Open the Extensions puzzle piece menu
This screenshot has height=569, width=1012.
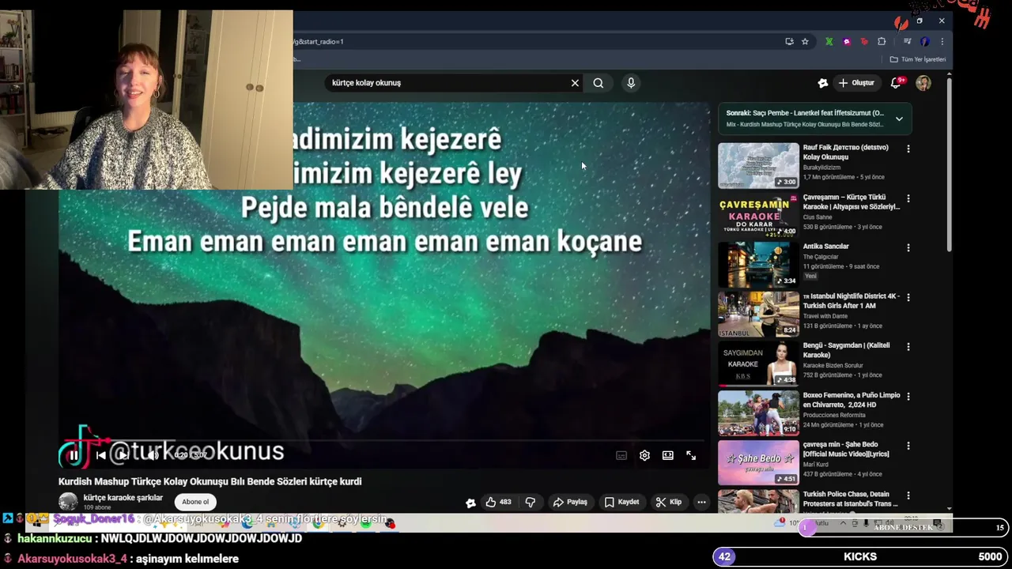[x=882, y=42]
